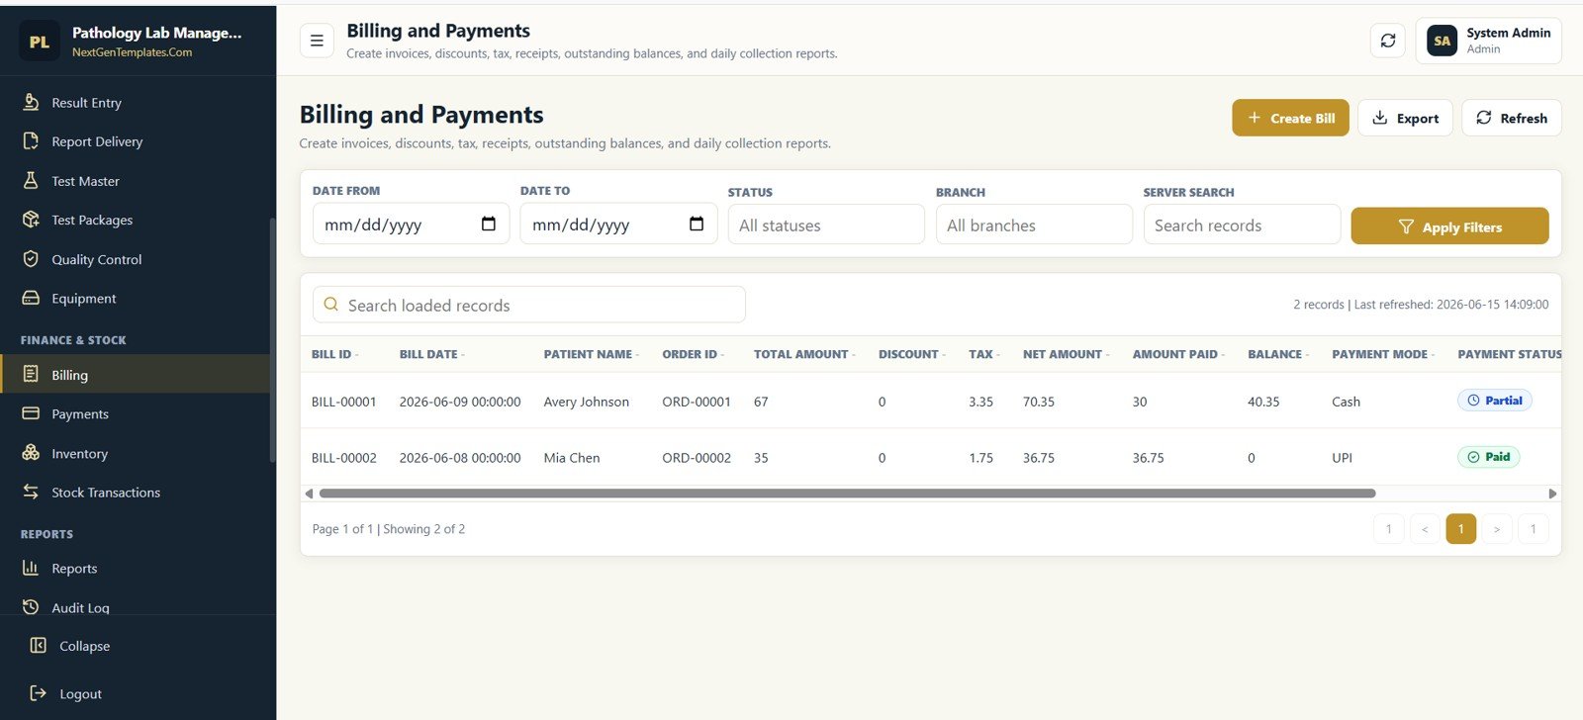Select the Equipment icon in sidebar
1583x720 pixels.
tap(31, 298)
